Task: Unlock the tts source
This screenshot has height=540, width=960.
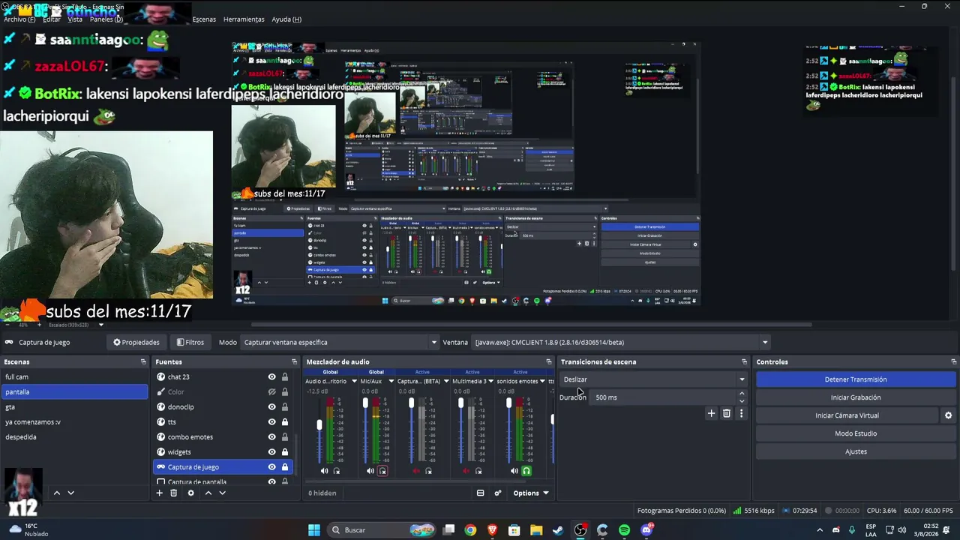Action: pos(284,421)
